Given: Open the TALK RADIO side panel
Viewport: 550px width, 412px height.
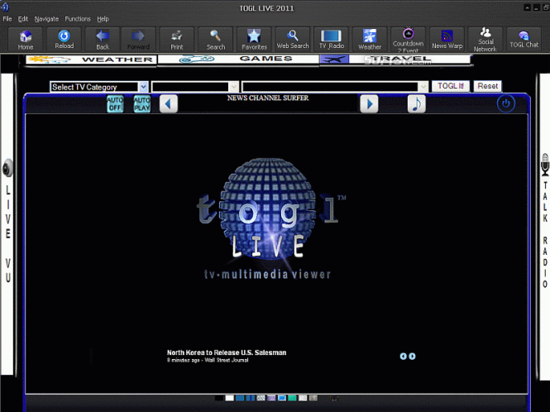Looking at the screenshot, I should (x=545, y=227).
